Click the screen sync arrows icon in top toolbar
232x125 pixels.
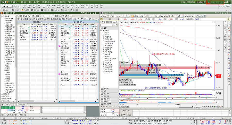[x=19, y=6]
